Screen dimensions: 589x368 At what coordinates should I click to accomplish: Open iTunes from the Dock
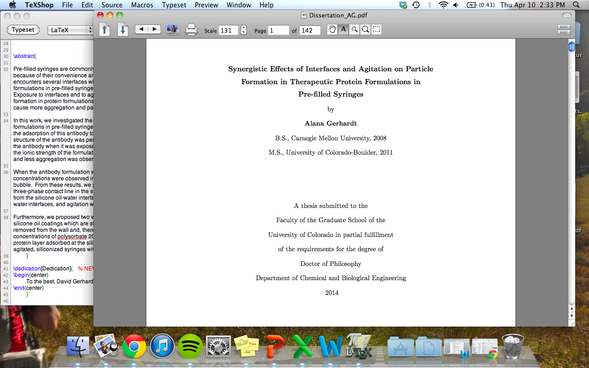(162, 346)
